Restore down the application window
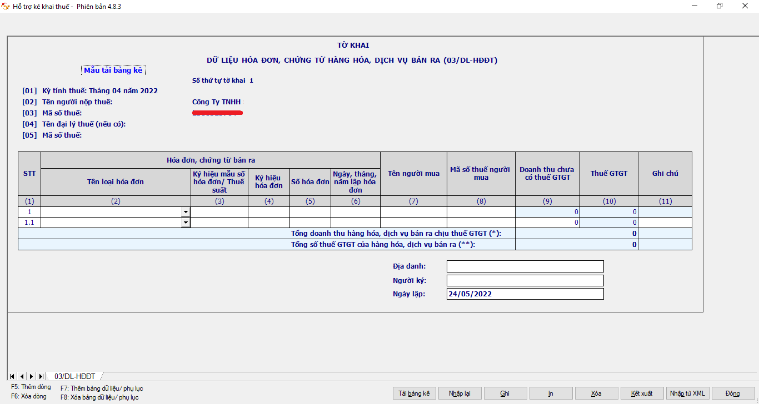Screen dimensions: 759x404 point(720,6)
